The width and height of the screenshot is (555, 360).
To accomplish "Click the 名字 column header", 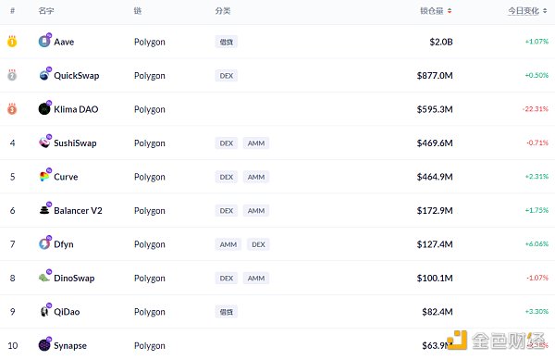I will pos(46,11).
